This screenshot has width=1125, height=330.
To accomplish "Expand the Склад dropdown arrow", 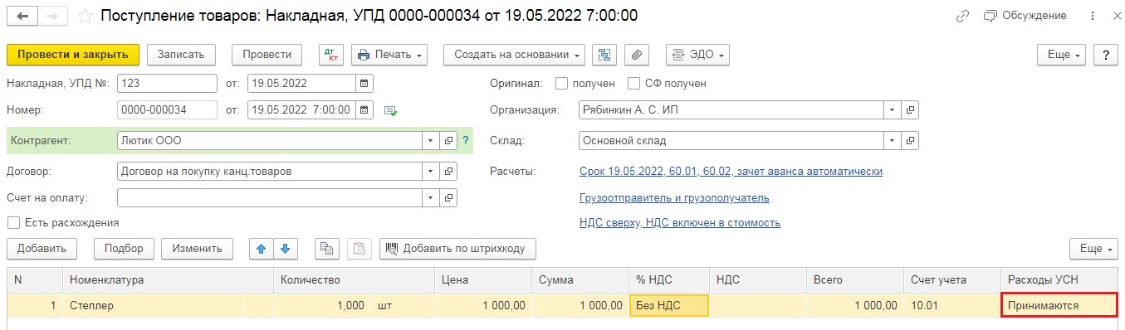I will 892,141.
